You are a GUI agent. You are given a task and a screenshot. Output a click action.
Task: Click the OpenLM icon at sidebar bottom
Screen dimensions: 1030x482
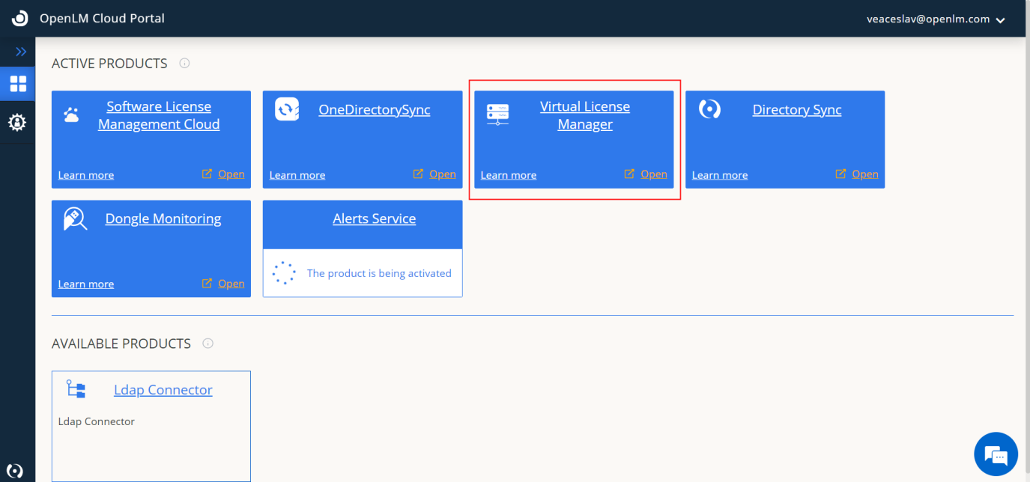14,471
